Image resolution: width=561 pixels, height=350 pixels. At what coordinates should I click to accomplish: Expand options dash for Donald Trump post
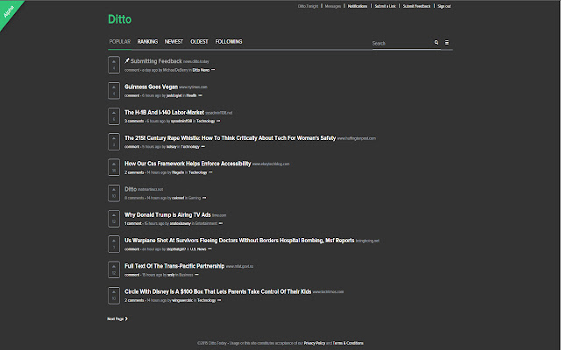tap(221, 224)
